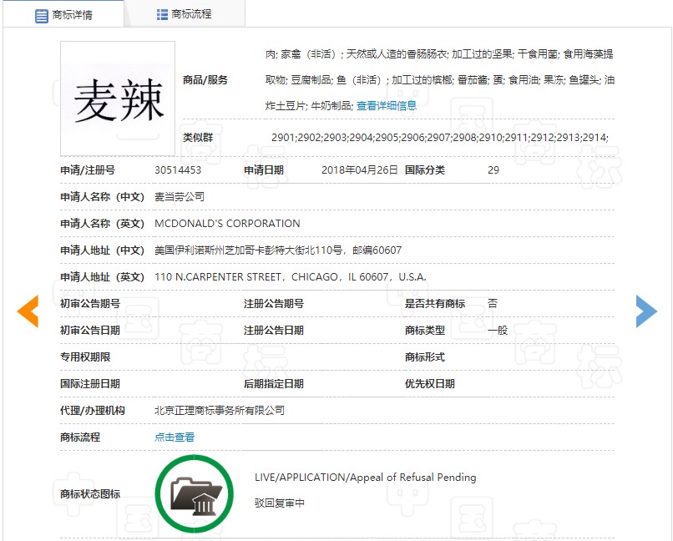This screenshot has width=673, height=541.
Task: Open the 商标流程 tab
Action: click(x=185, y=14)
